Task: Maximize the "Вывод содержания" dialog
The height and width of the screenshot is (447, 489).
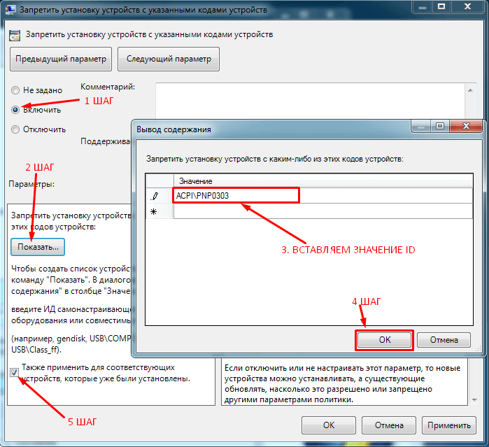Action: coord(440,126)
